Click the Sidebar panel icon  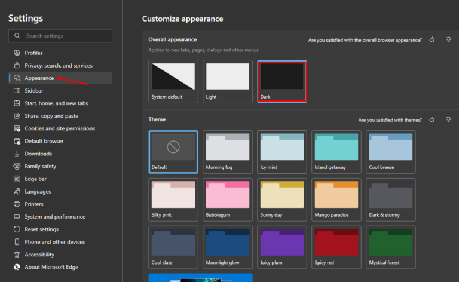pyautogui.click(x=17, y=90)
